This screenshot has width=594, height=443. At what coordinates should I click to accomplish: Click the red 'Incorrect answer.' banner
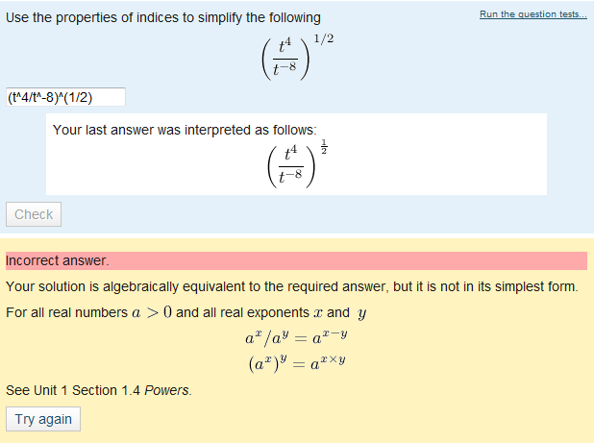296,260
